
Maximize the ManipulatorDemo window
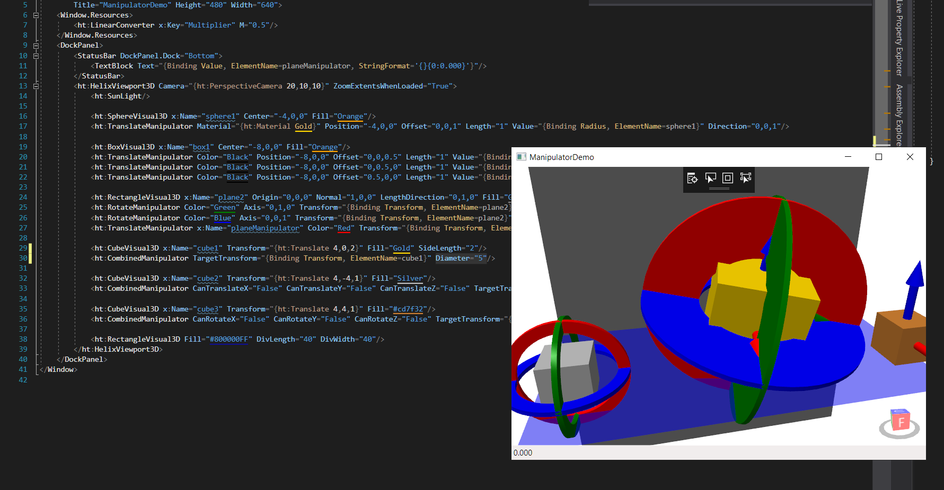(879, 157)
